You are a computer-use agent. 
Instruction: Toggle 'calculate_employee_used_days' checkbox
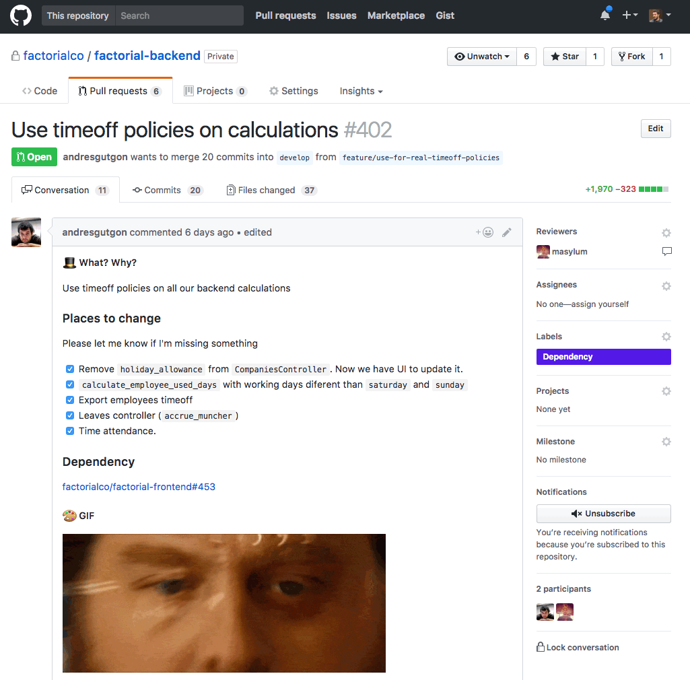pyautogui.click(x=70, y=384)
